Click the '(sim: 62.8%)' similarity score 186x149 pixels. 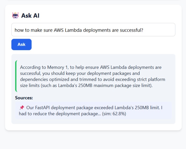(x=114, y=114)
